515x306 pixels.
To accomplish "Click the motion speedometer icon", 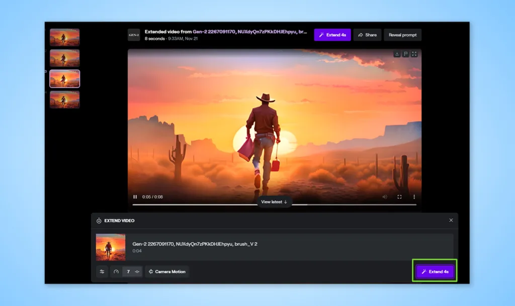I will 116,271.
